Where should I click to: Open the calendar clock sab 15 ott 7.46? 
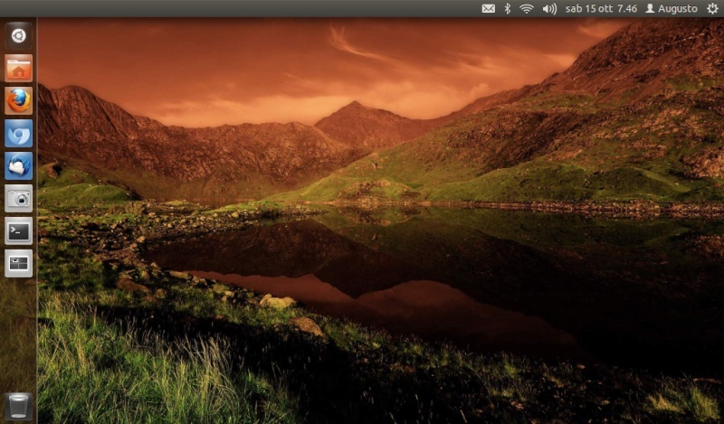(601, 8)
